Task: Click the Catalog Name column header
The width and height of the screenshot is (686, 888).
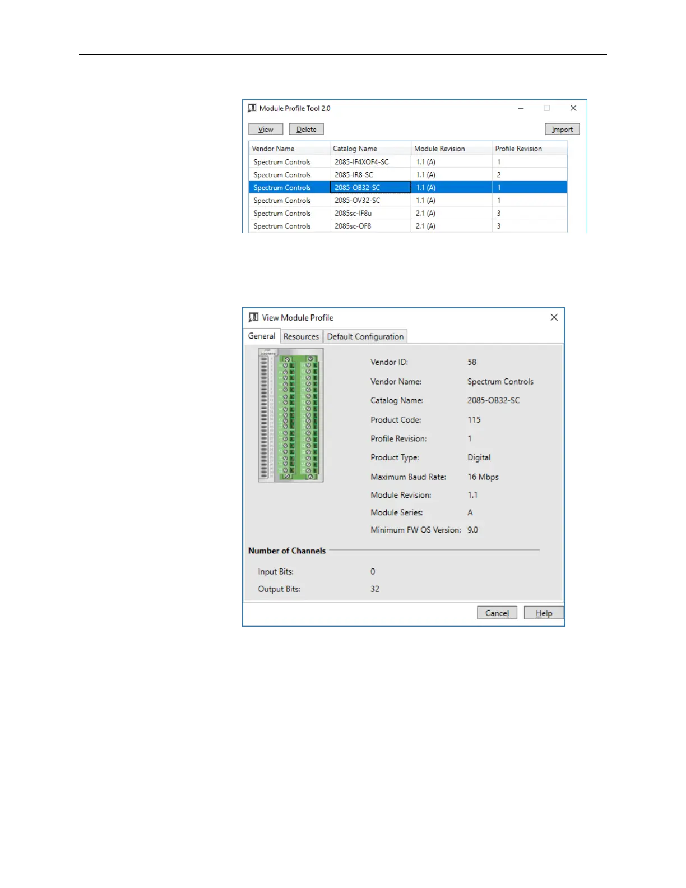Action: coord(370,149)
